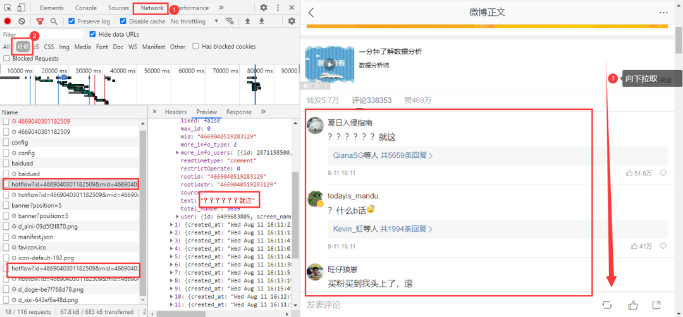Open the Headers tab

[x=176, y=112]
